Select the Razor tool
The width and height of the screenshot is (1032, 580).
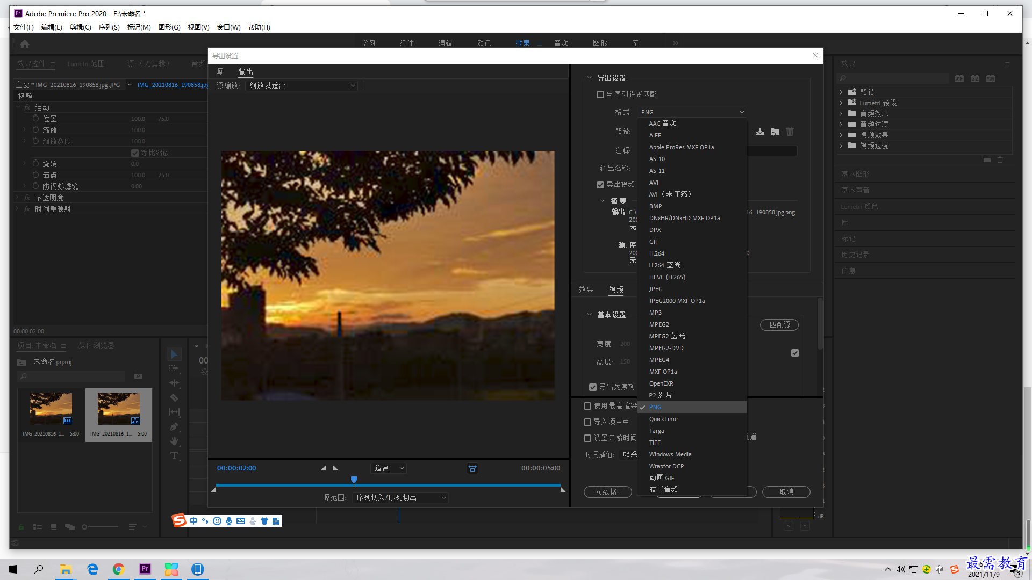(x=174, y=397)
